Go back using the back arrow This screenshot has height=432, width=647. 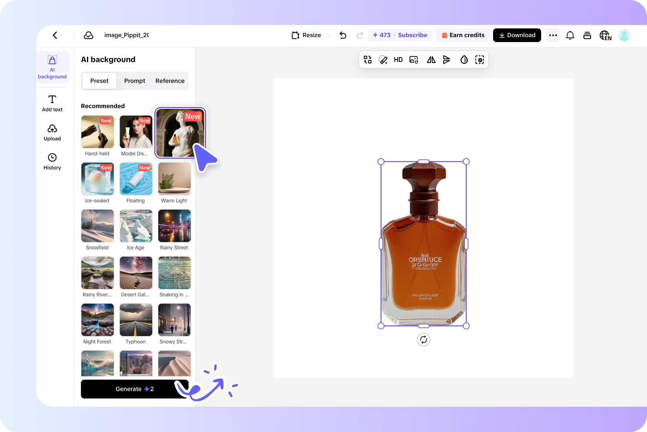55,35
